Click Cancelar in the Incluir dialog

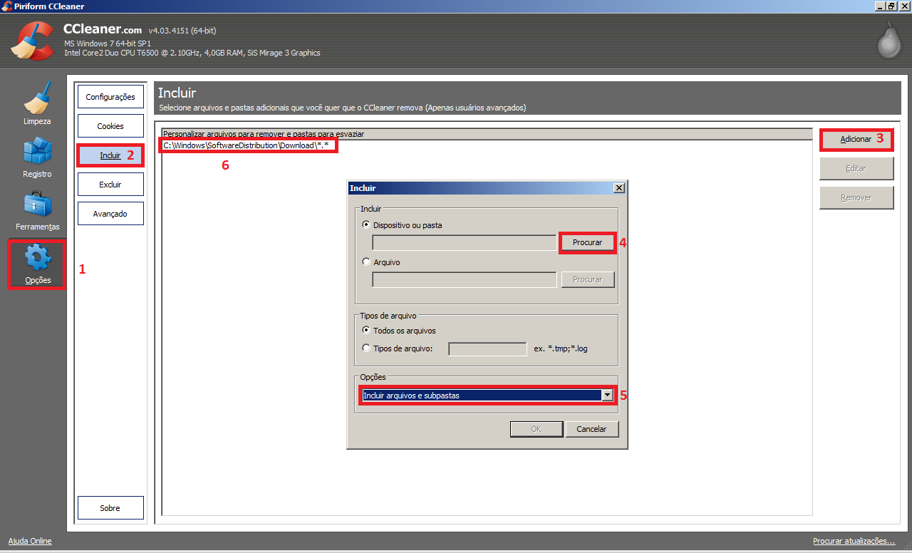(591, 429)
